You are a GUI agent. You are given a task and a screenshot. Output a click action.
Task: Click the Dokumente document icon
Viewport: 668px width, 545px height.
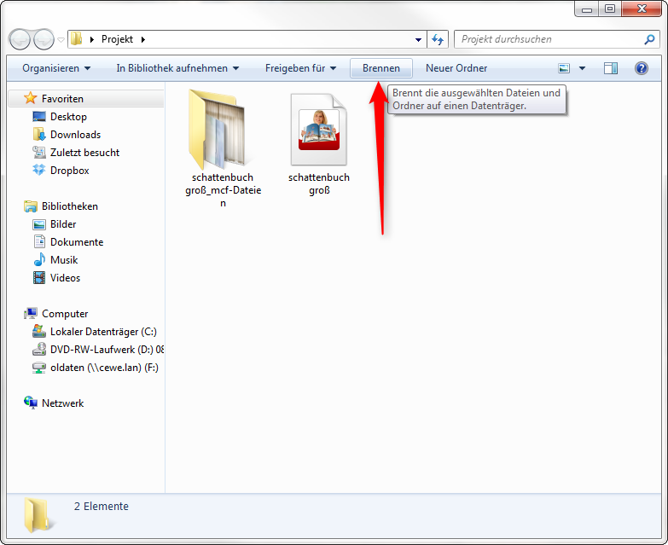click(39, 242)
